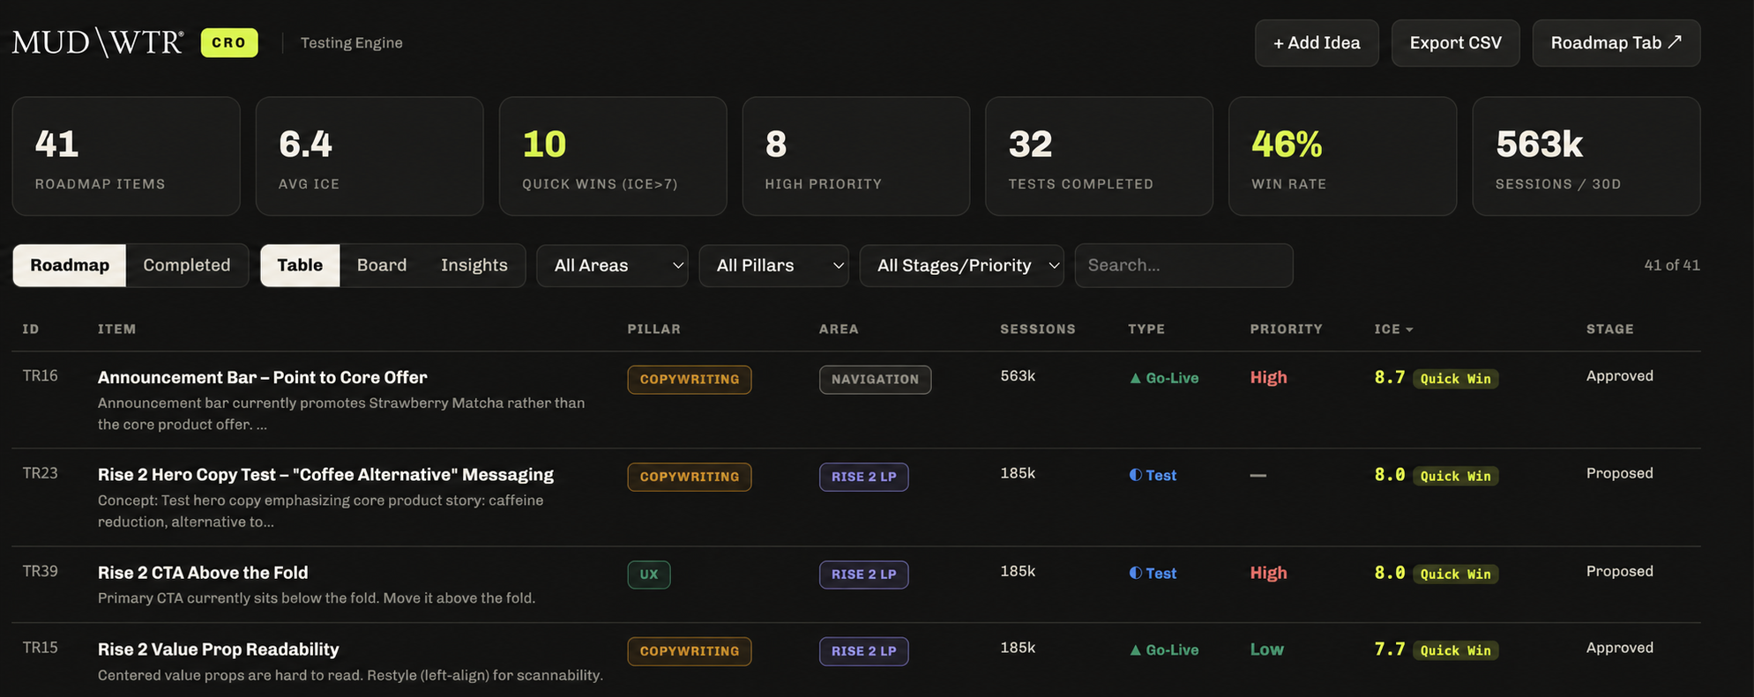The width and height of the screenshot is (1754, 697).
Task: Click Test type in TR23 row
Action: (1153, 475)
